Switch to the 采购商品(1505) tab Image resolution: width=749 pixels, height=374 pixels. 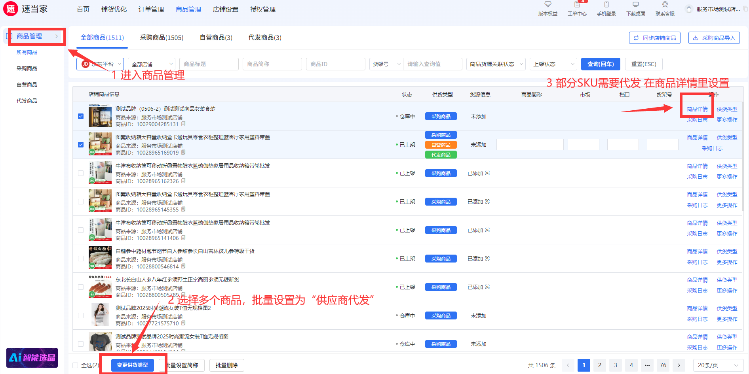tap(162, 38)
